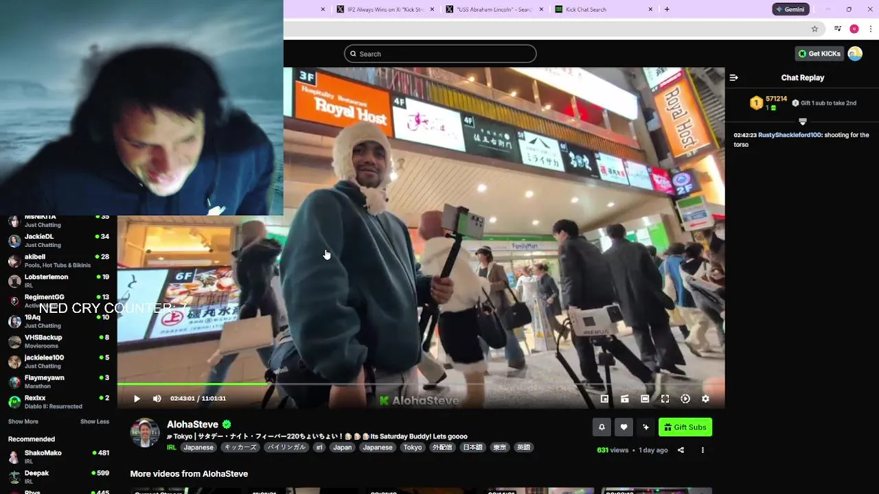Viewport: 879px width, 494px height.
Task: Collapse the Chat Replay panel
Action: (x=733, y=78)
